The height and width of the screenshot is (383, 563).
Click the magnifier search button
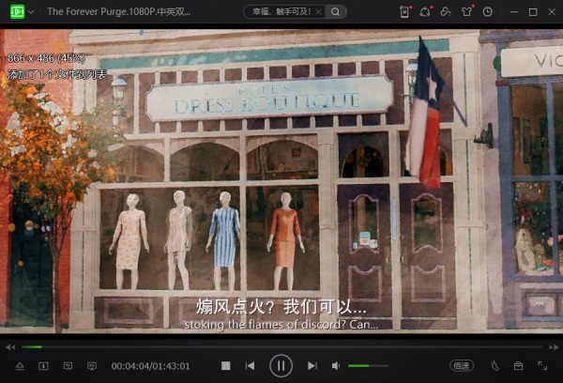[x=335, y=12]
